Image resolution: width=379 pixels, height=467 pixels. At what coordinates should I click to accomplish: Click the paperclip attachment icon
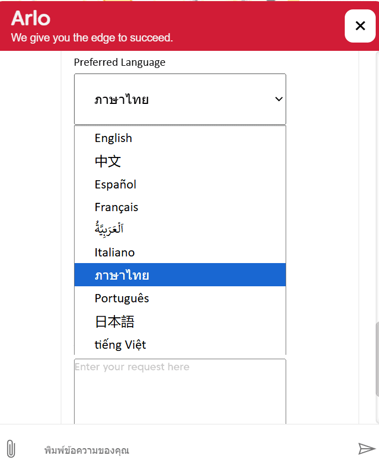(x=11, y=449)
